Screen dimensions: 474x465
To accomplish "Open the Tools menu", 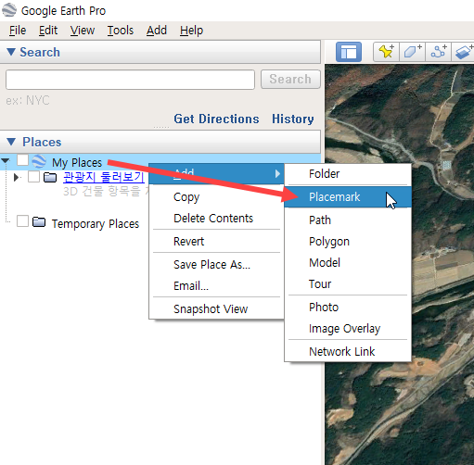I will 121,31.
